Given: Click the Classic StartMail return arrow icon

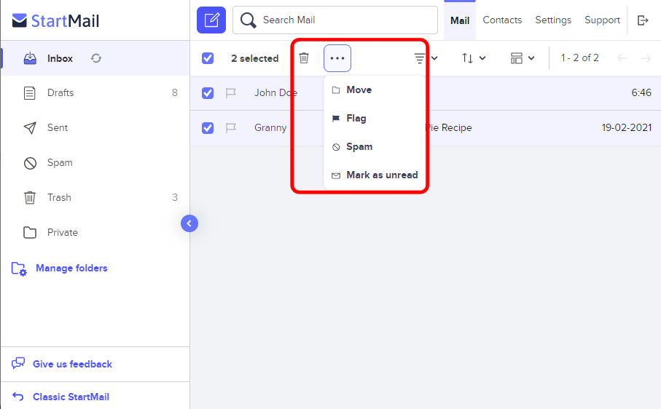Looking at the screenshot, I should click(x=17, y=397).
